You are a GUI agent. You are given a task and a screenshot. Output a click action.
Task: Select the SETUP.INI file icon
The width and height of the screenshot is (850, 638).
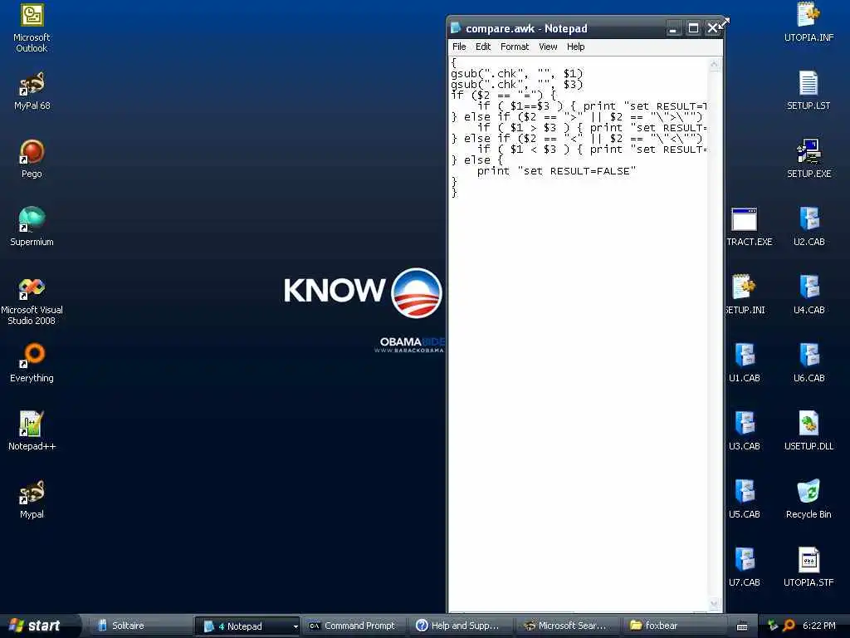745,295
